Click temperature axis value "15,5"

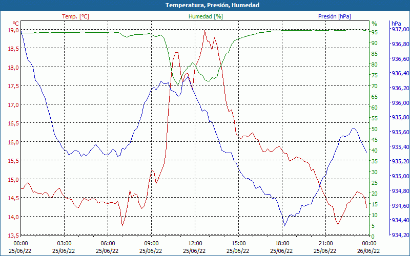(13, 161)
